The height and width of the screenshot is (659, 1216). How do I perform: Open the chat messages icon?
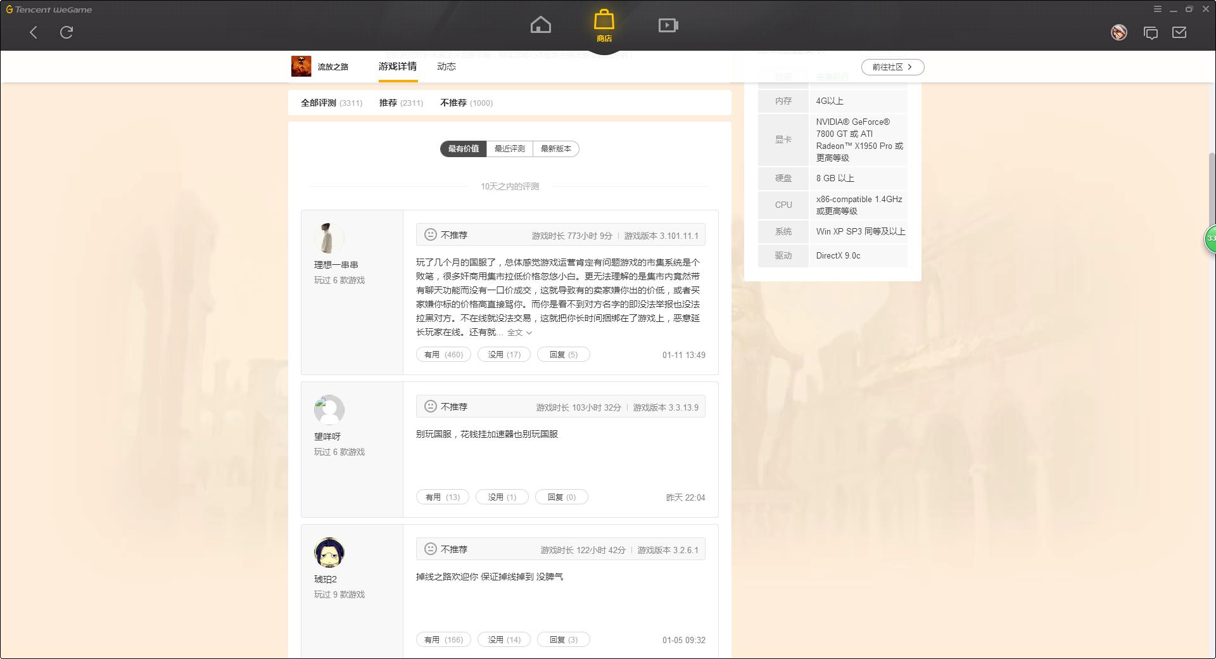(x=1151, y=32)
